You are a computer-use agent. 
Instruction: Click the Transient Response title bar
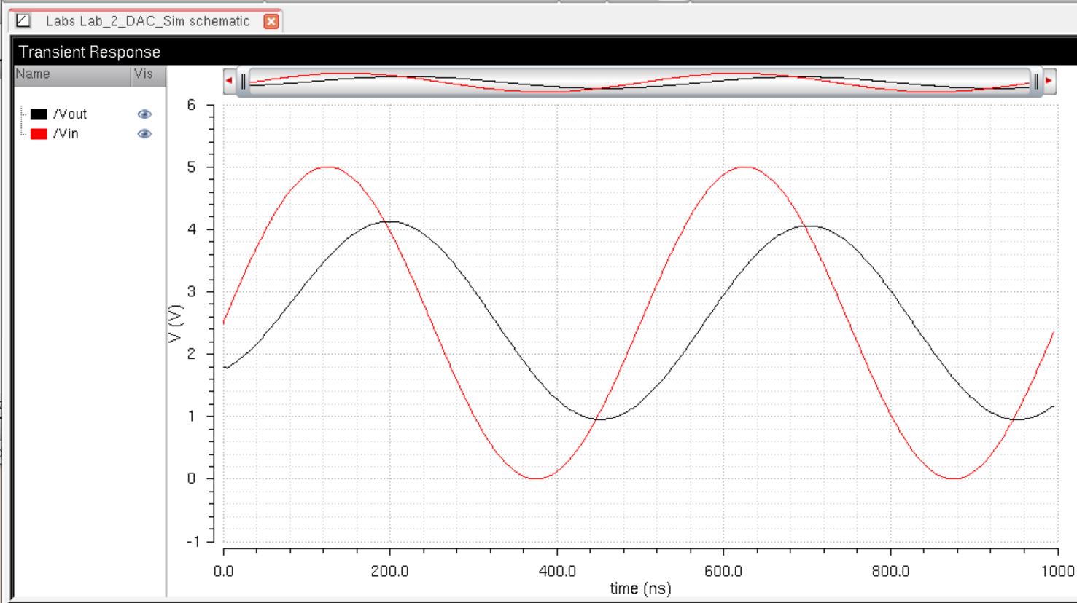point(89,52)
